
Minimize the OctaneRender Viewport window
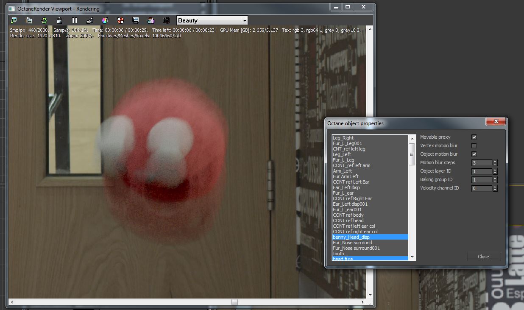click(x=336, y=7)
